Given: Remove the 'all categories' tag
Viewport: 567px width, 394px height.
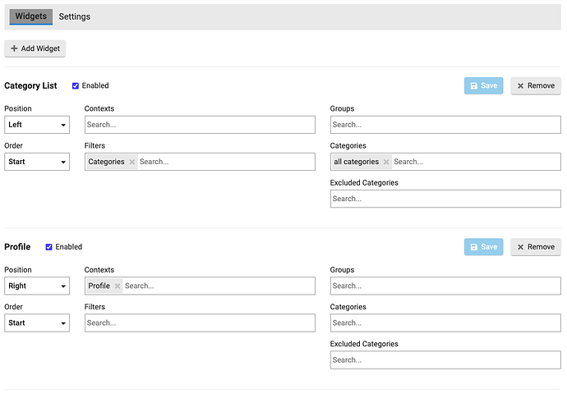Looking at the screenshot, I should pyautogui.click(x=386, y=162).
